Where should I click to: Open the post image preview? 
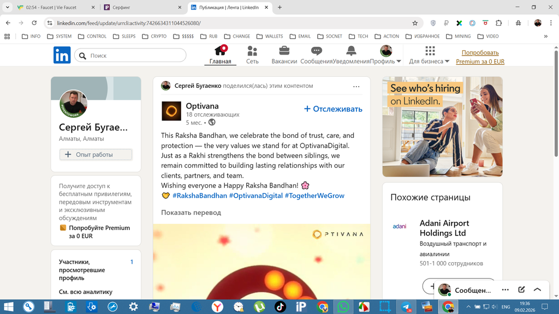(x=261, y=262)
